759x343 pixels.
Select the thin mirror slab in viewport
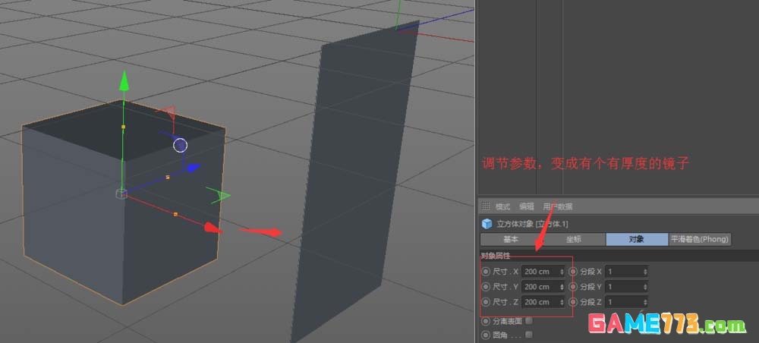[354, 184]
